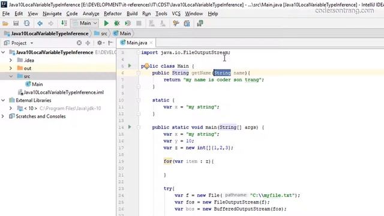
Task: Collapse the src folder
Action: [11, 76]
